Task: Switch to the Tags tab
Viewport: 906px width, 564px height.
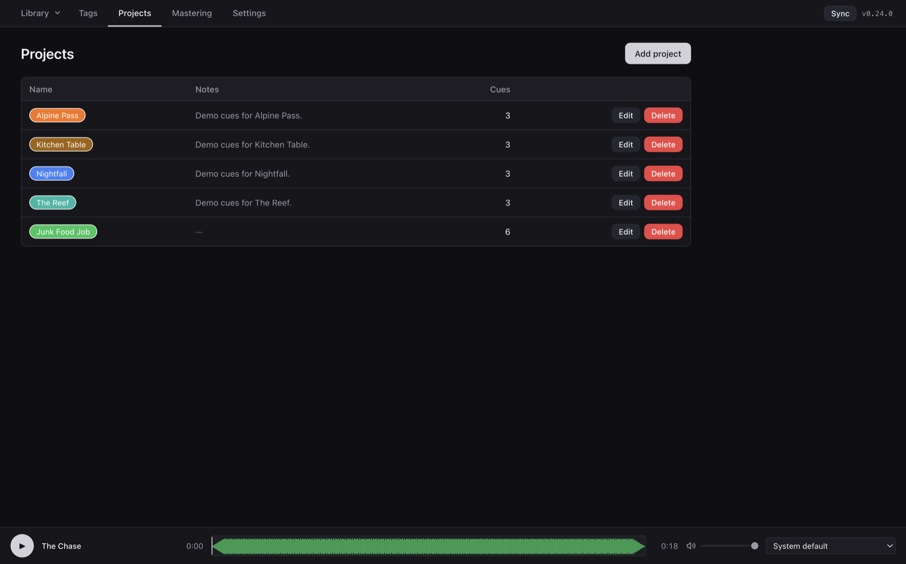Action: point(88,13)
